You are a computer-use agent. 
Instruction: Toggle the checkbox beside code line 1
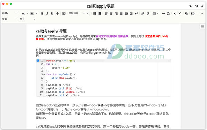(x=38, y=60)
